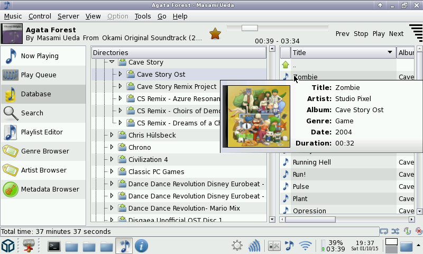Open the Artist Browser

43,170
